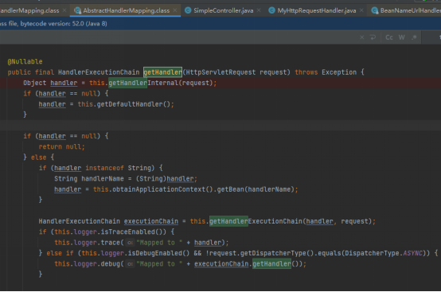Image resolution: width=441 pixels, height=292 pixels.
Task: Click the MyHttpRequestHandler.java file icon
Action: point(271,10)
